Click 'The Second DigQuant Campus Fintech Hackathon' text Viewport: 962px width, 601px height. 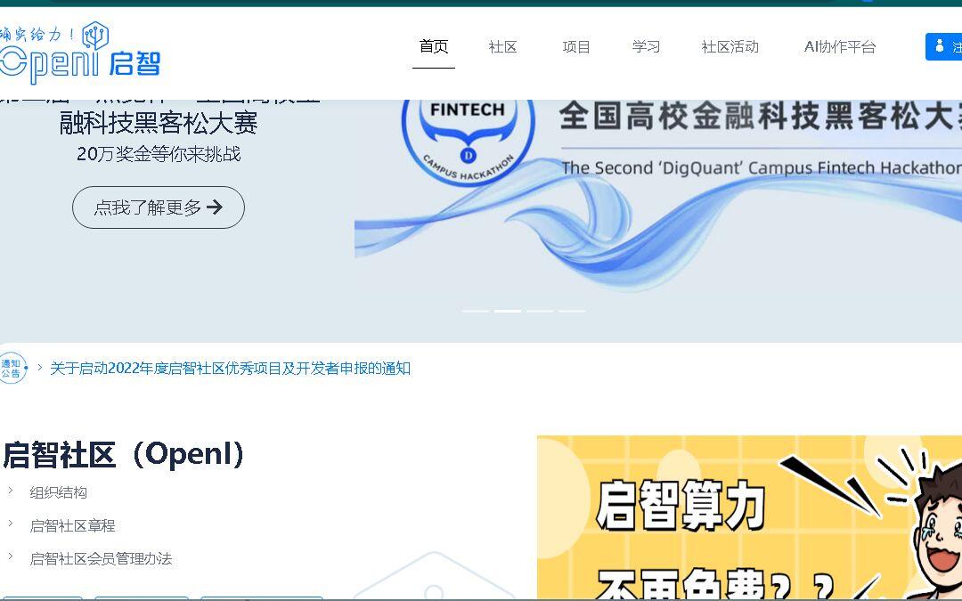click(762, 168)
